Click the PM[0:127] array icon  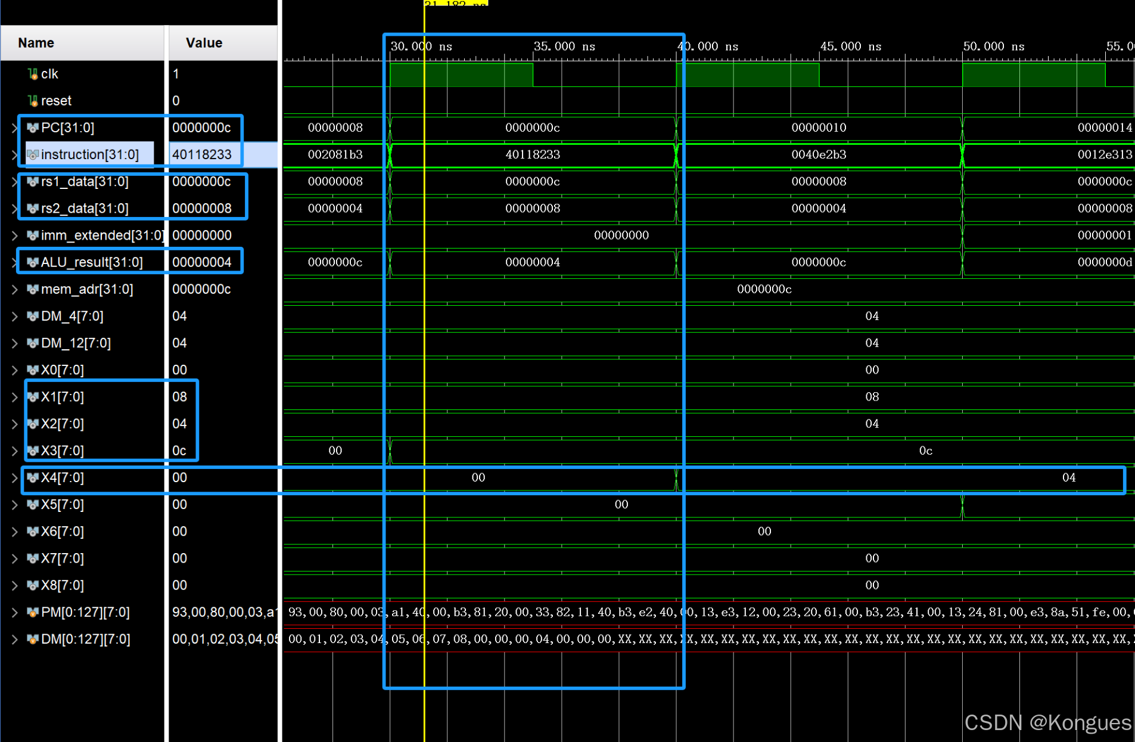click(33, 612)
